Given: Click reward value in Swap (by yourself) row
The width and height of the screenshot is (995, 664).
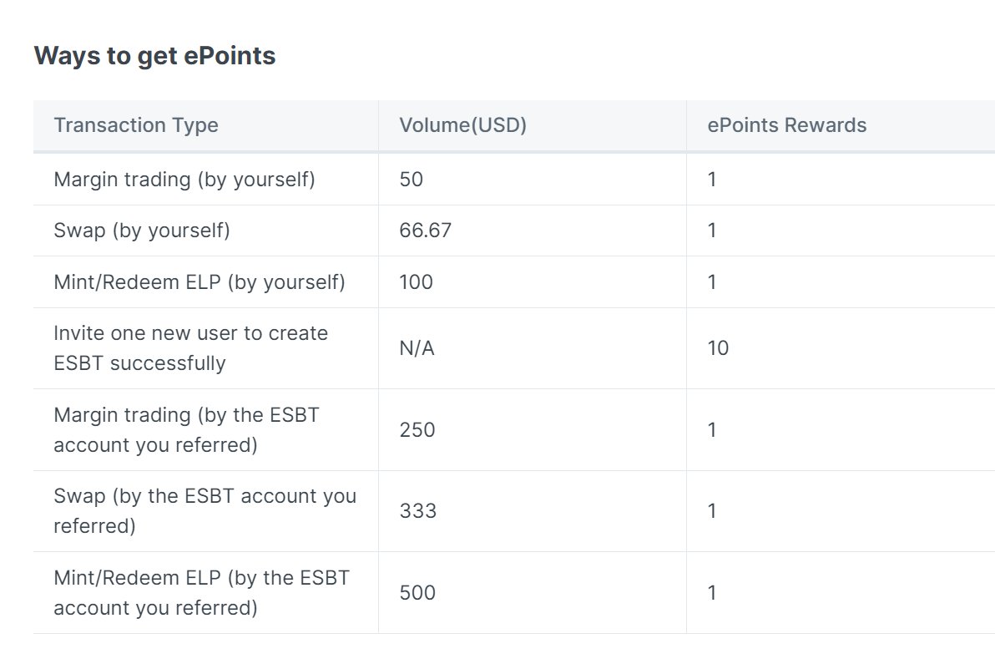Looking at the screenshot, I should (712, 231).
